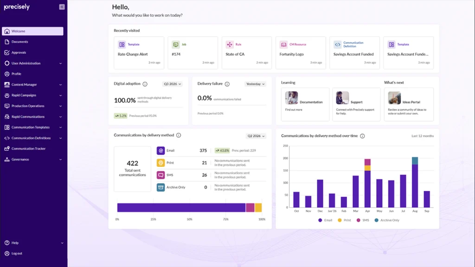Expand Content Manager menu
475x267 pixels.
33,85
